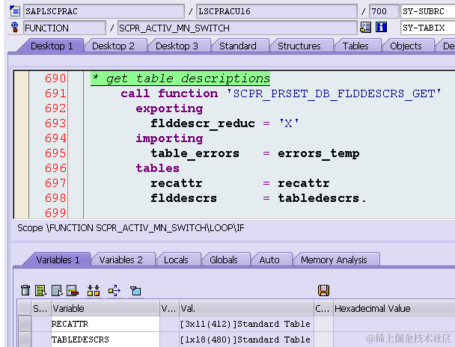This screenshot has width=455, height=347.
Task: Click 'SCPR_PRSET_DB_FLDDESCRS_GET' function name
Action: click(x=334, y=93)
